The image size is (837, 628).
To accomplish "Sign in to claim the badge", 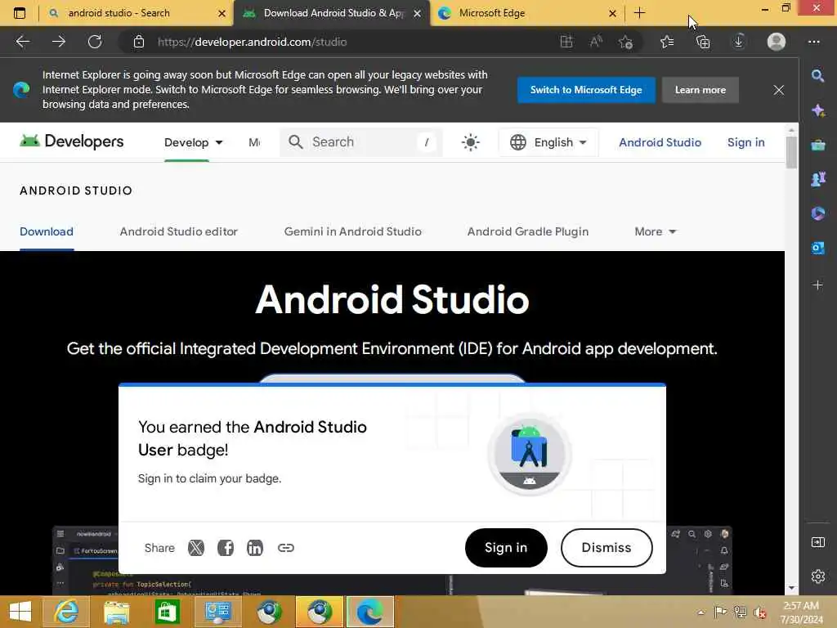I will point(506,548).
